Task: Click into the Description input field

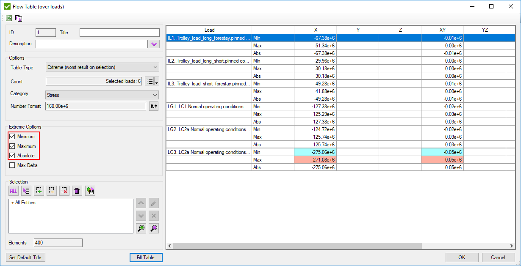Action: pos(91,44)
